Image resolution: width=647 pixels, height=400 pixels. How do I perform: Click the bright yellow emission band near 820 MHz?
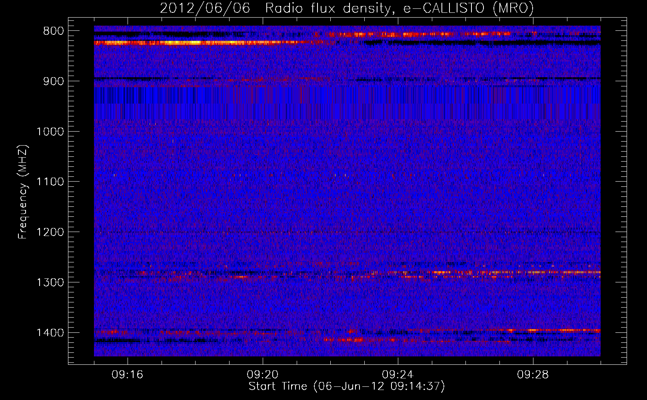(200, 42)
